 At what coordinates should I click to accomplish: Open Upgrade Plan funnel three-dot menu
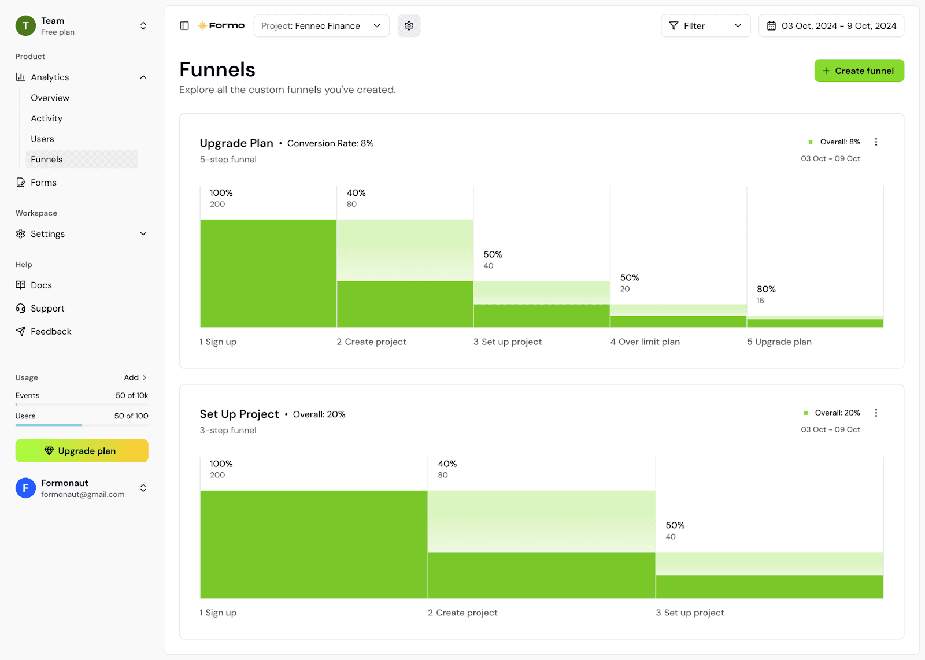pos(876,142)
